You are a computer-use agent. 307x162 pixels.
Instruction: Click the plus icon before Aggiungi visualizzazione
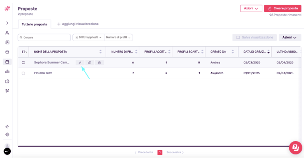coord(58,24)
